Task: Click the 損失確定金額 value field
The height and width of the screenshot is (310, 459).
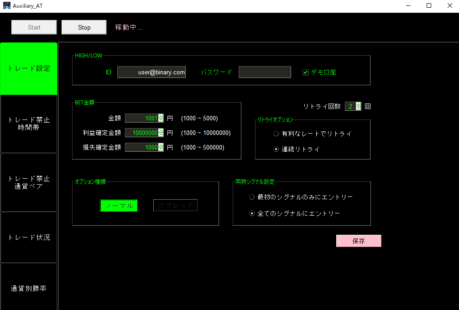Action: [142, 147]
